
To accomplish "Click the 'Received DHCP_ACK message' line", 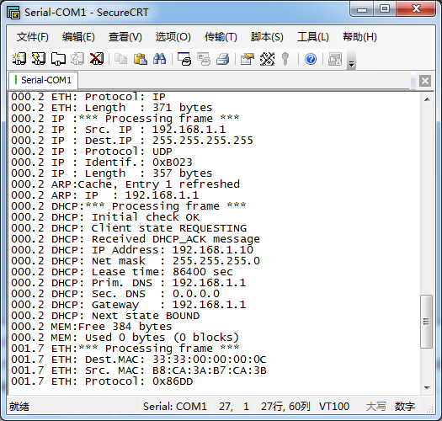I will 136,239.
